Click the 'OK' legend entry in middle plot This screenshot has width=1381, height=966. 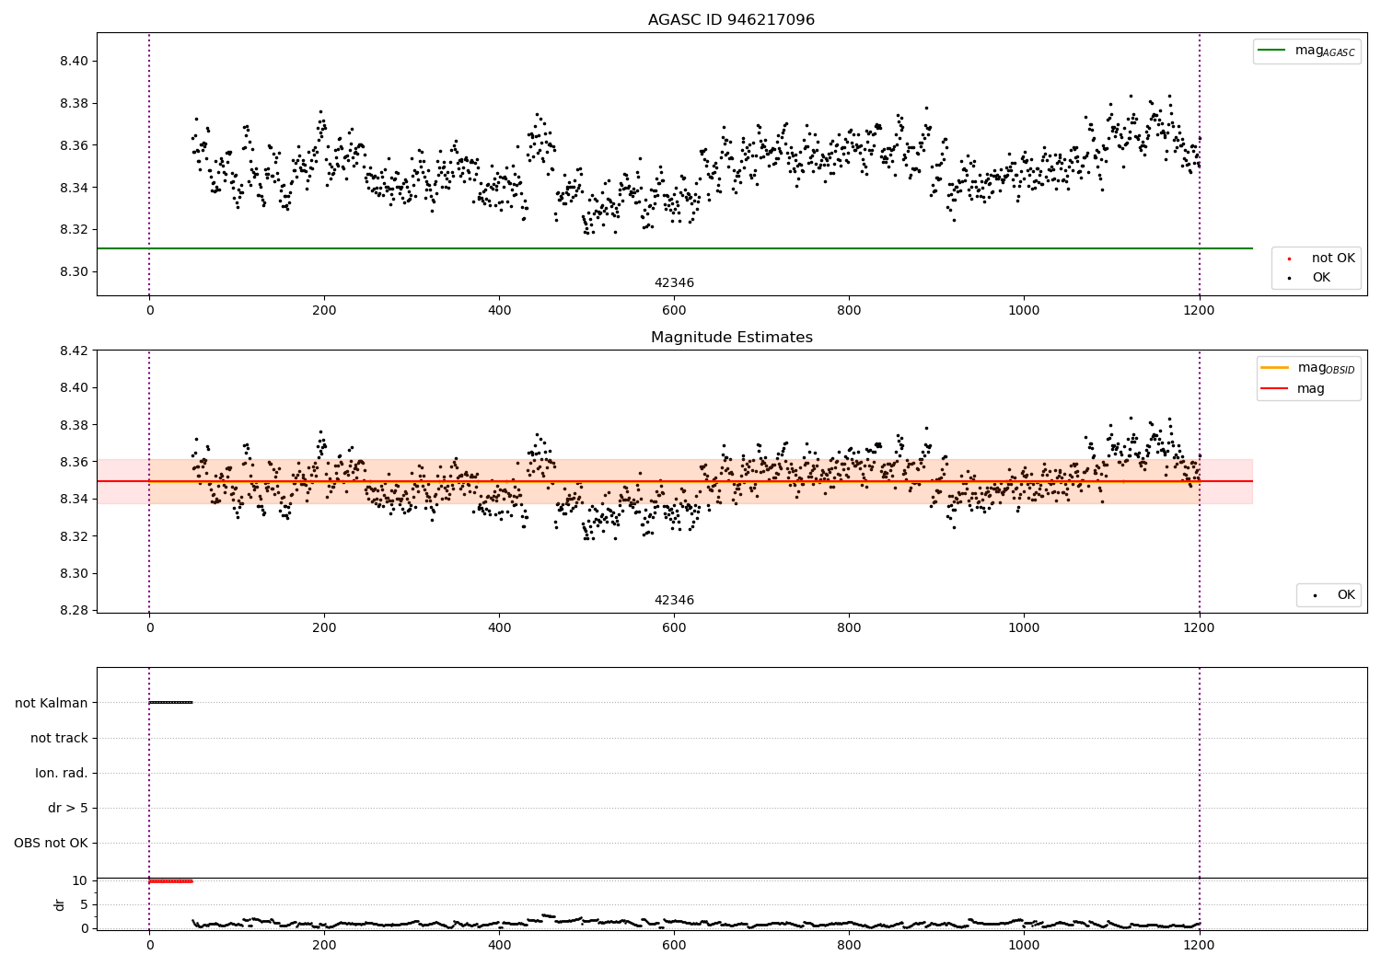coord(1332,595)
